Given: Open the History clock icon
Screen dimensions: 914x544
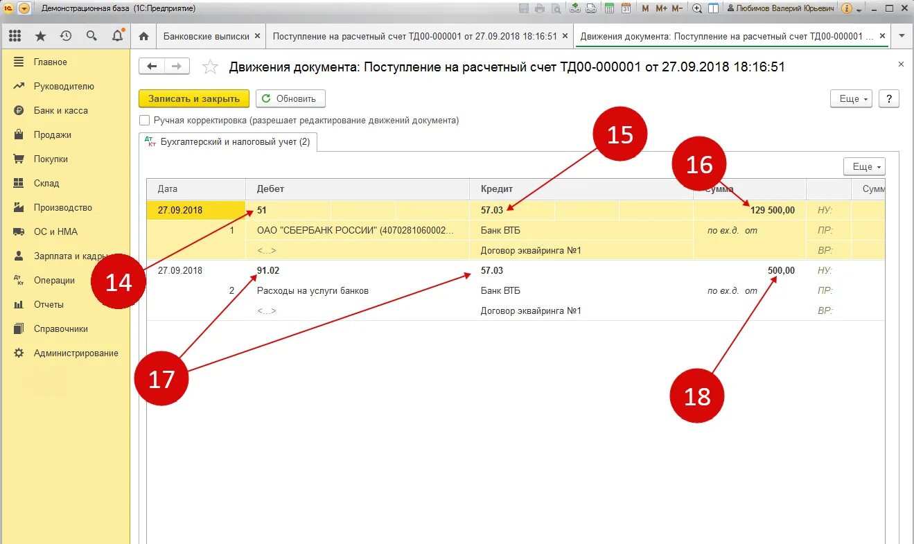Looking at the screenshot, I should coord(66,36).
